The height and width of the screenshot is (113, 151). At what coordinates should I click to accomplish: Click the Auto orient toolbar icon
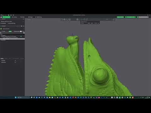point(67,19)
